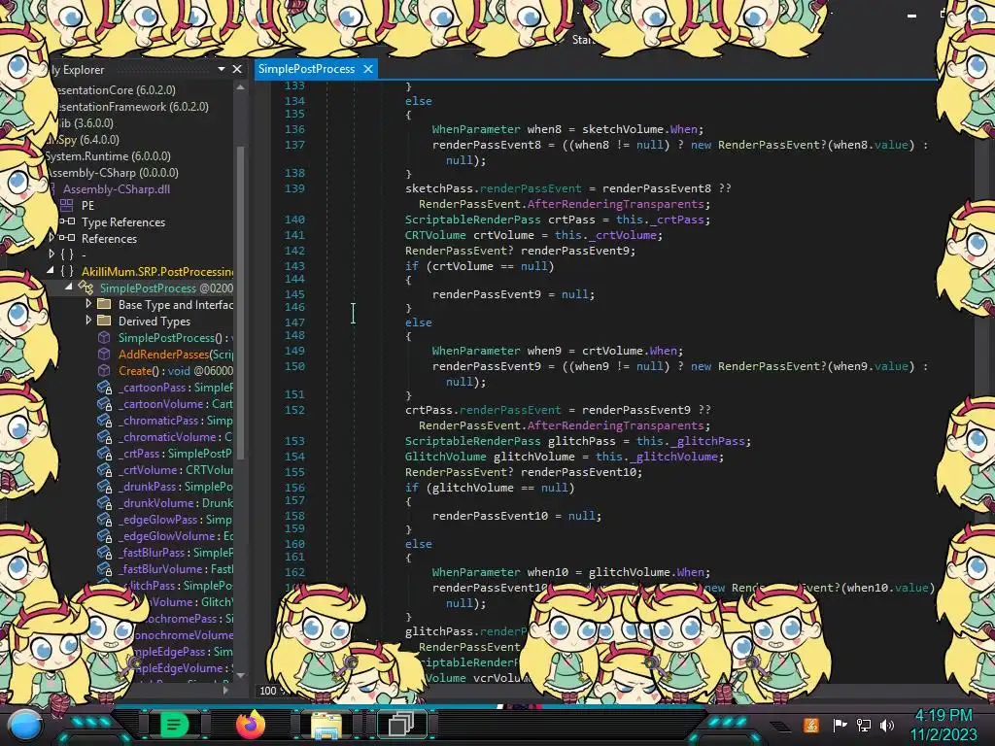995x746 pixels.
Task: Click the _drunkPass field icon
Action: click(105, 487)
